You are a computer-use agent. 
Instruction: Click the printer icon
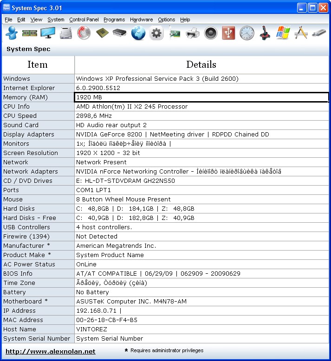(193, 33)
